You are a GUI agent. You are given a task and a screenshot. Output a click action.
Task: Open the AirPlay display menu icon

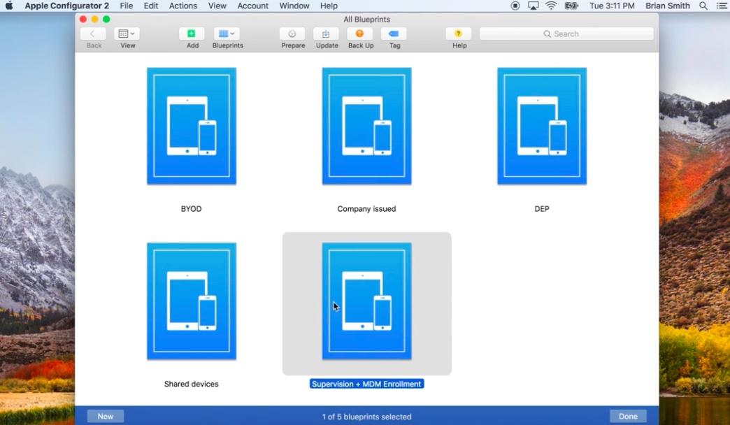click(533, 6)
